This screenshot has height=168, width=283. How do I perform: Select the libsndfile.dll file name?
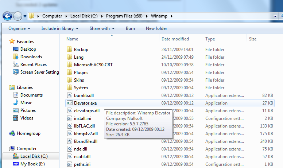pos(86,141)
